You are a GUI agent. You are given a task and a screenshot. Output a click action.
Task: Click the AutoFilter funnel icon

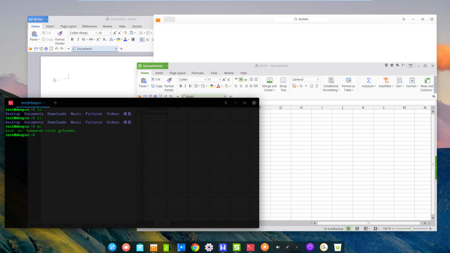point(386,80)
